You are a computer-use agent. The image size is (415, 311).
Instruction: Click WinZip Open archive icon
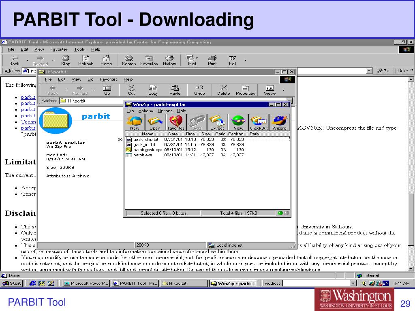pos(155,122)
